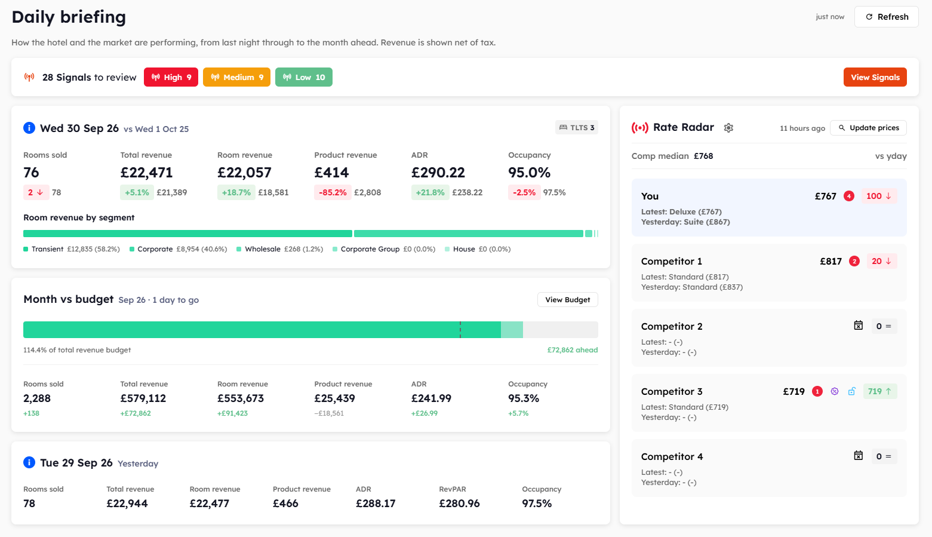
Task: Click the info icon beside Wed 30 Sep 26
Action: click(x=29, y=128)
